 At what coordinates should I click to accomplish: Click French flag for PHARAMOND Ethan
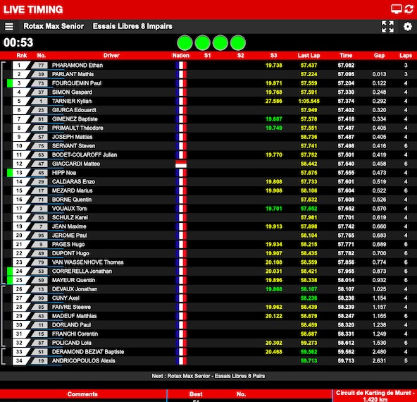coord(181,65)
